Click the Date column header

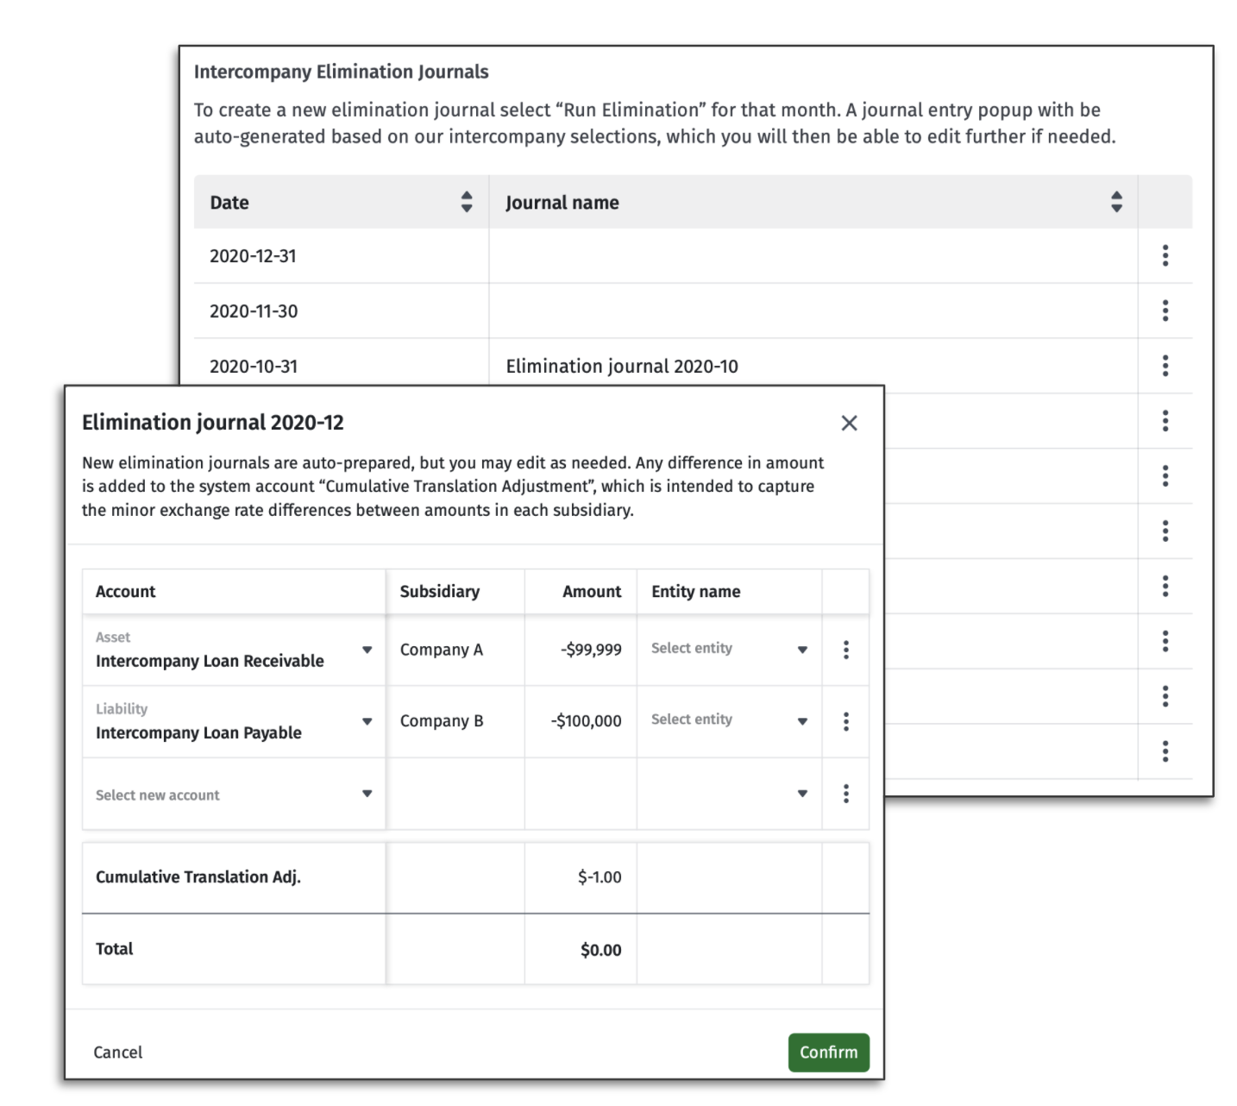pos(229,202)
